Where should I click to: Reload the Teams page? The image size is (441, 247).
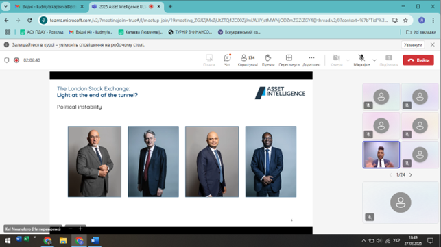[29, 21]
